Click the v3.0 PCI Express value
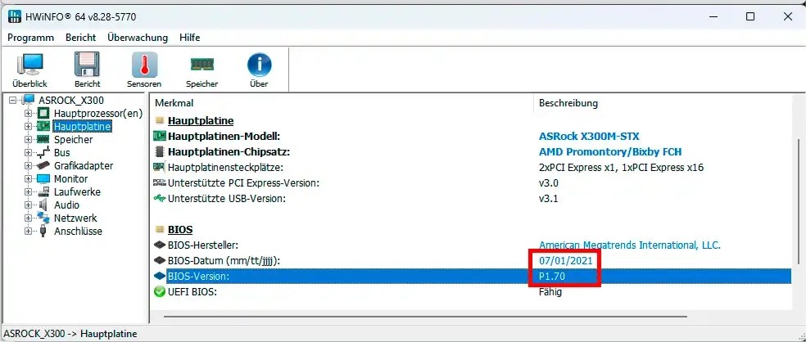This screenshot has width=806, height=342. click(x=549, y=182)
